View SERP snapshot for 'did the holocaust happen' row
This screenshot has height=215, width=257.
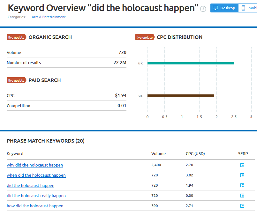click(242, 185)
